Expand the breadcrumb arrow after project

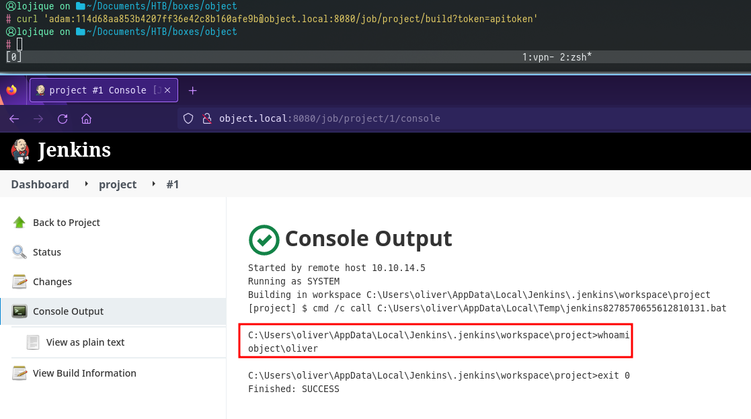click(153, 184)
